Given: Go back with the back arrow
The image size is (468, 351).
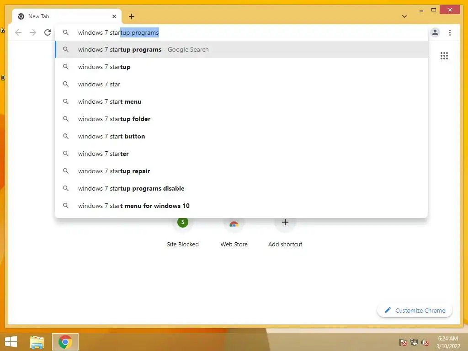Looking at the screenshot, I should pos(18,32).
